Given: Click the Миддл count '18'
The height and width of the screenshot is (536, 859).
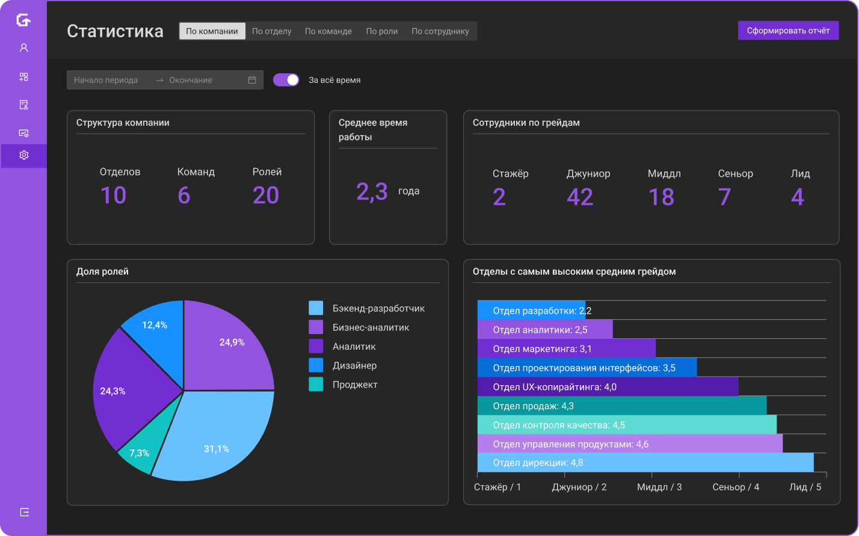Looking at the screenshot, I should point(661,197).
